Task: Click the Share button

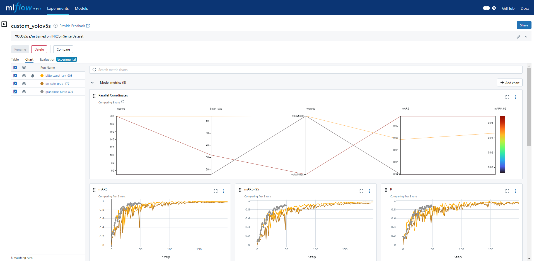Action: 524,25
